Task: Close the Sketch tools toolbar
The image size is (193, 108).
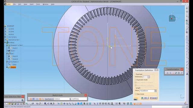Action: coord(86,95)
